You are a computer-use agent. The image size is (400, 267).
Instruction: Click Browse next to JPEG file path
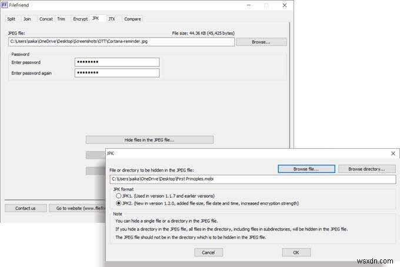[261, 42]
